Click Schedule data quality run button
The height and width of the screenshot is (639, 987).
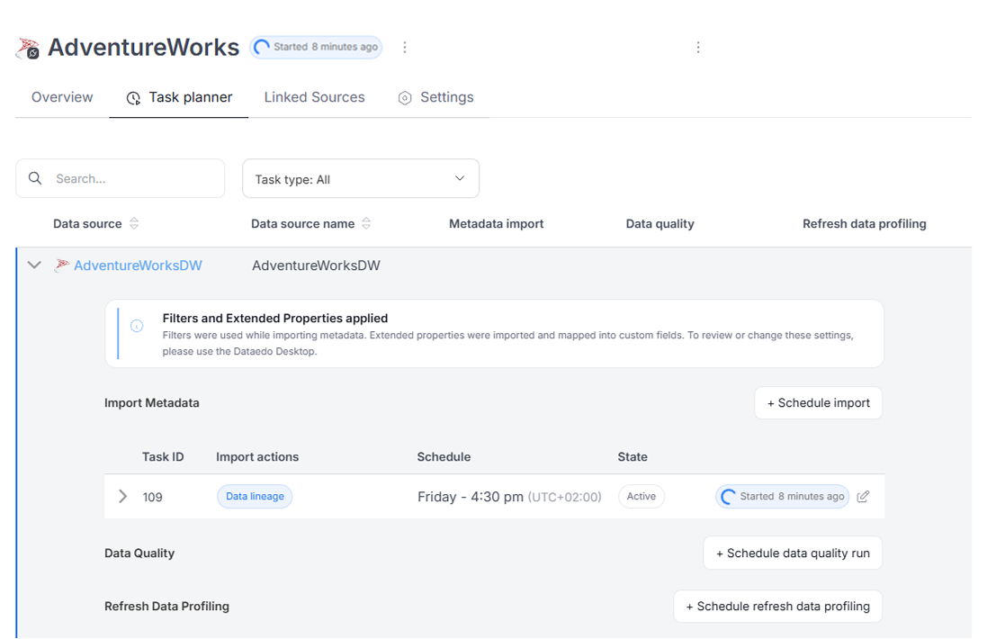tap(793, 553)
